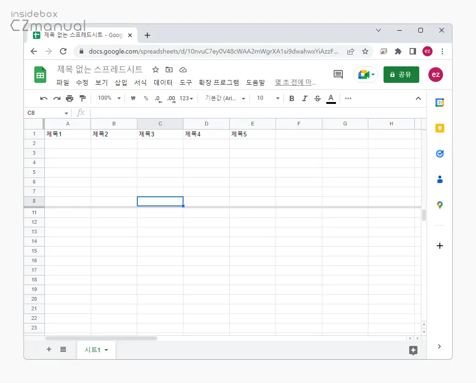Open the comment history icon
The width and height of the screenshot is (476, 383).
coord(338,75)
